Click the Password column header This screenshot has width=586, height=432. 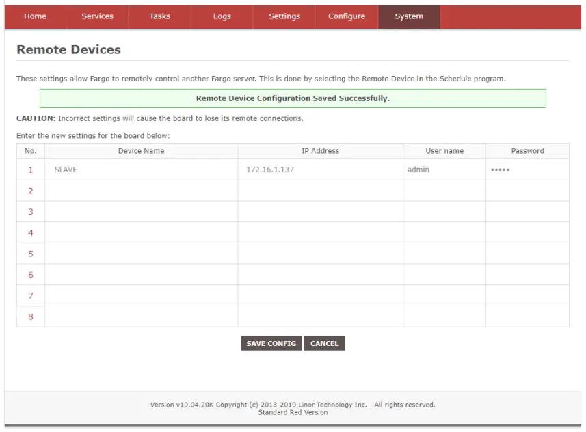pyautogui.click(x=527, y=151)
